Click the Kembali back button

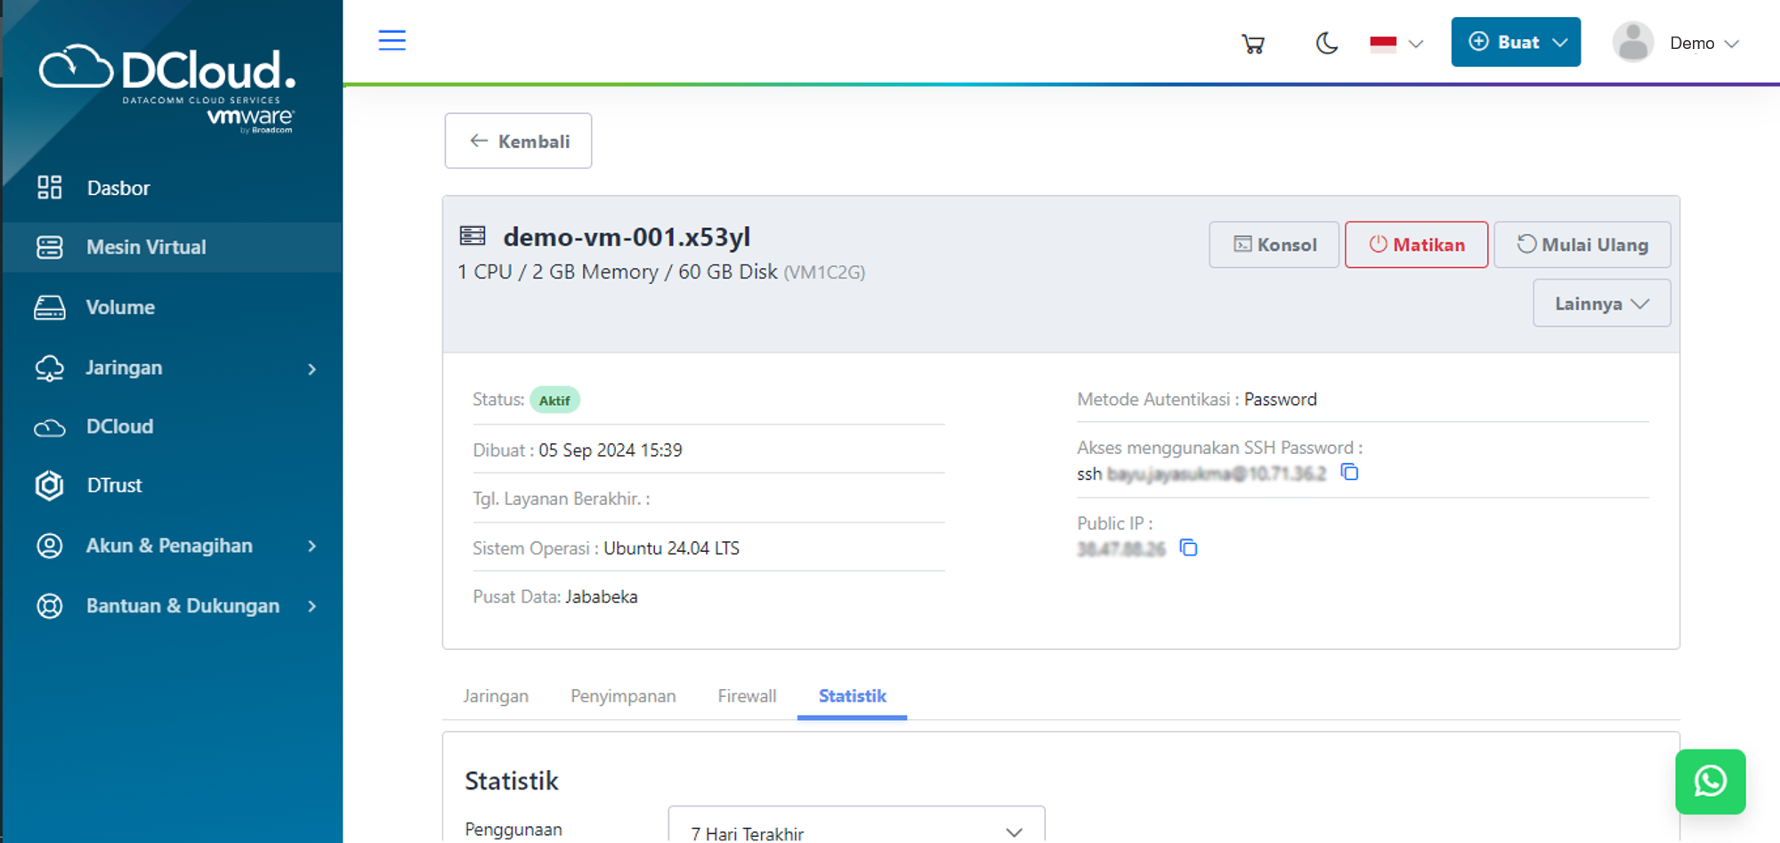point(518,140)
